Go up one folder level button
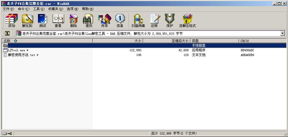288x137 pixels. pyautogui.click(x=7, y=33)
